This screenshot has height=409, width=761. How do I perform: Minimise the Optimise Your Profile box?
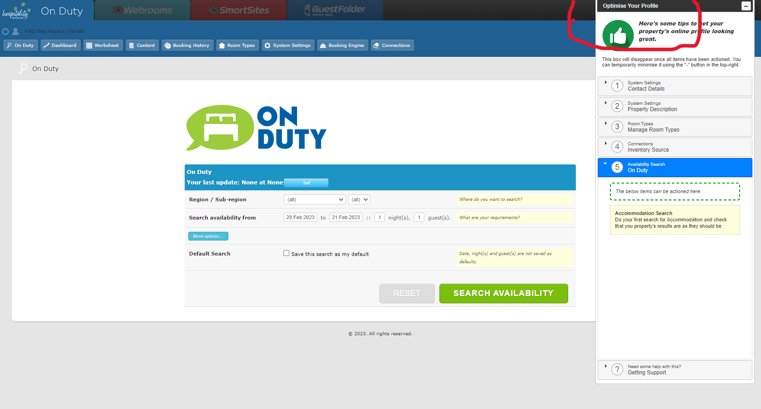[x=746, y=6]
